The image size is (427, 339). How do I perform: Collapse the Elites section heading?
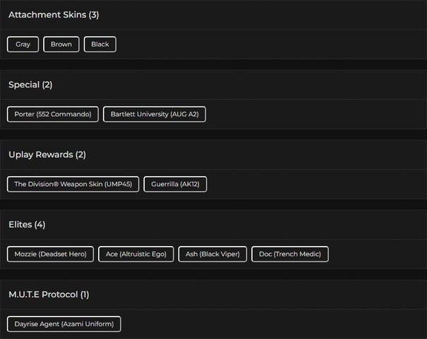pos(20,224)
